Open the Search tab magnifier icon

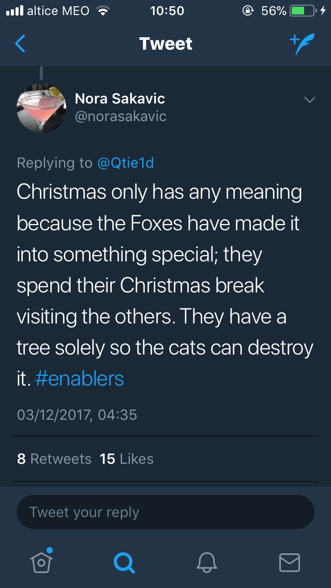click(x=124, y=562)
